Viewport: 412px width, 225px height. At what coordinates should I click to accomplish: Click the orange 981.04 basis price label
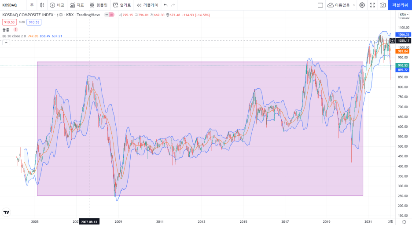[x=403, y=51]
